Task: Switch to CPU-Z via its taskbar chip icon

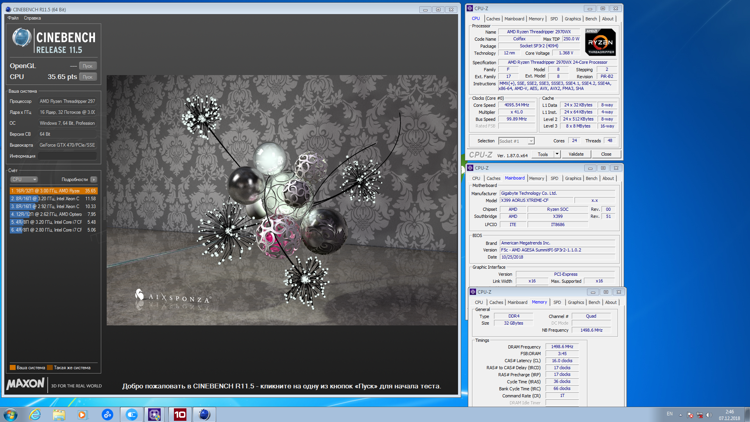Action: point(155,414)
